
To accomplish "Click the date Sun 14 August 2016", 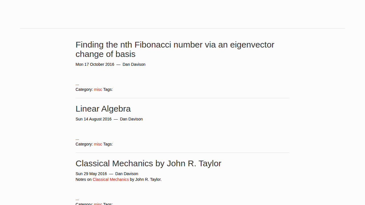I will pos(94,119).
